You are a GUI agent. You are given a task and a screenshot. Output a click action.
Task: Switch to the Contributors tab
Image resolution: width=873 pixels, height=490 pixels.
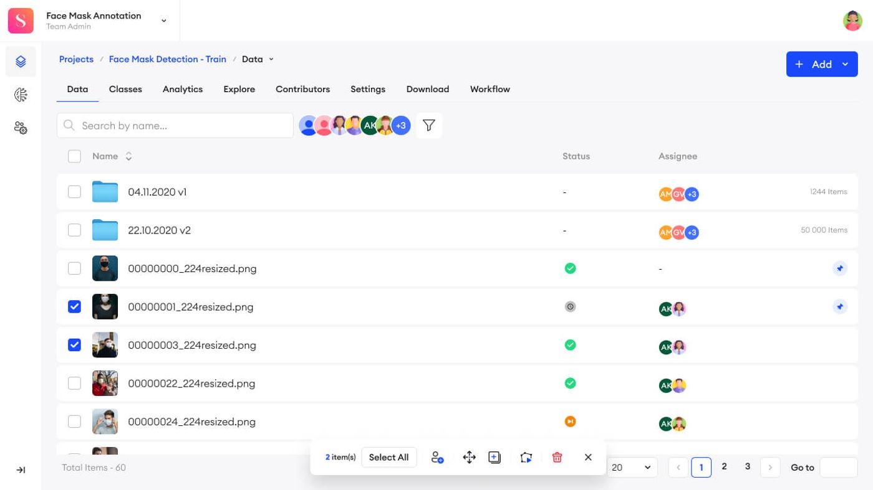[303, 89]
